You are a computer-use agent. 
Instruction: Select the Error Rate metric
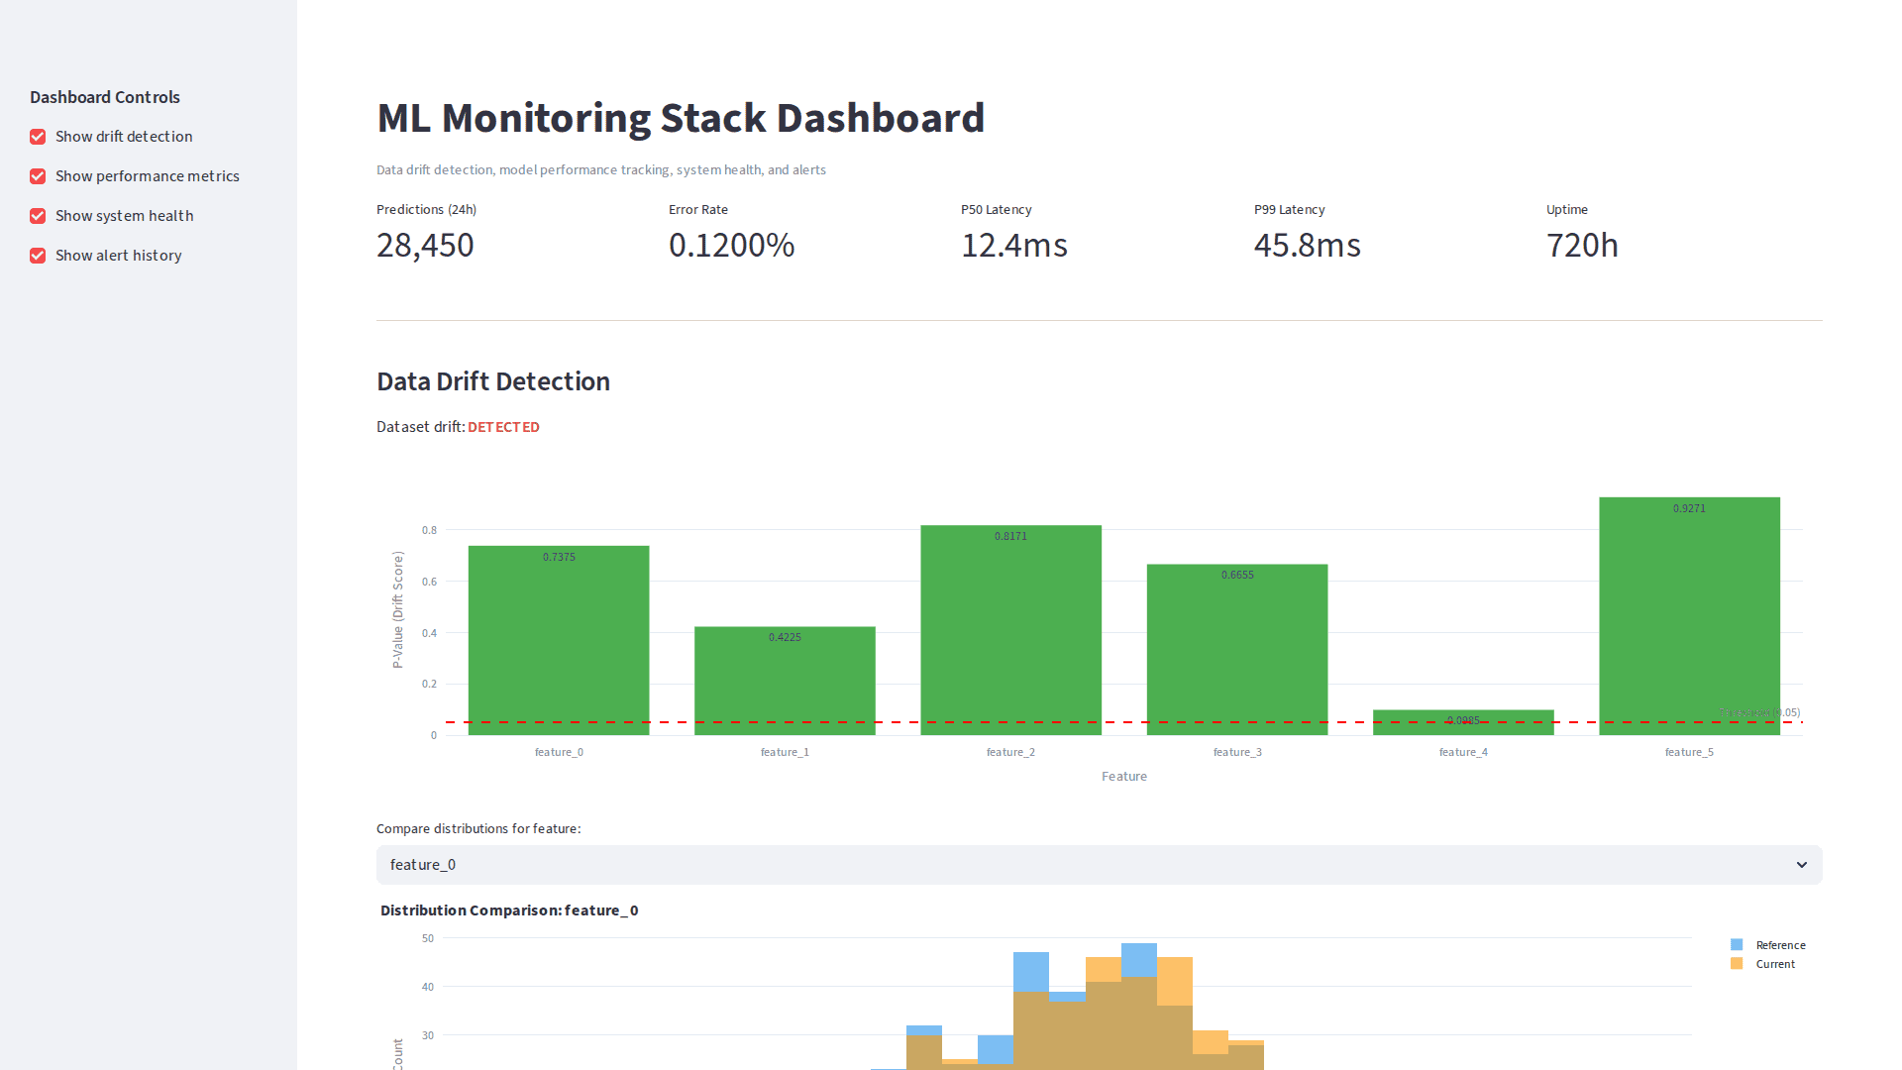point(731,245)
